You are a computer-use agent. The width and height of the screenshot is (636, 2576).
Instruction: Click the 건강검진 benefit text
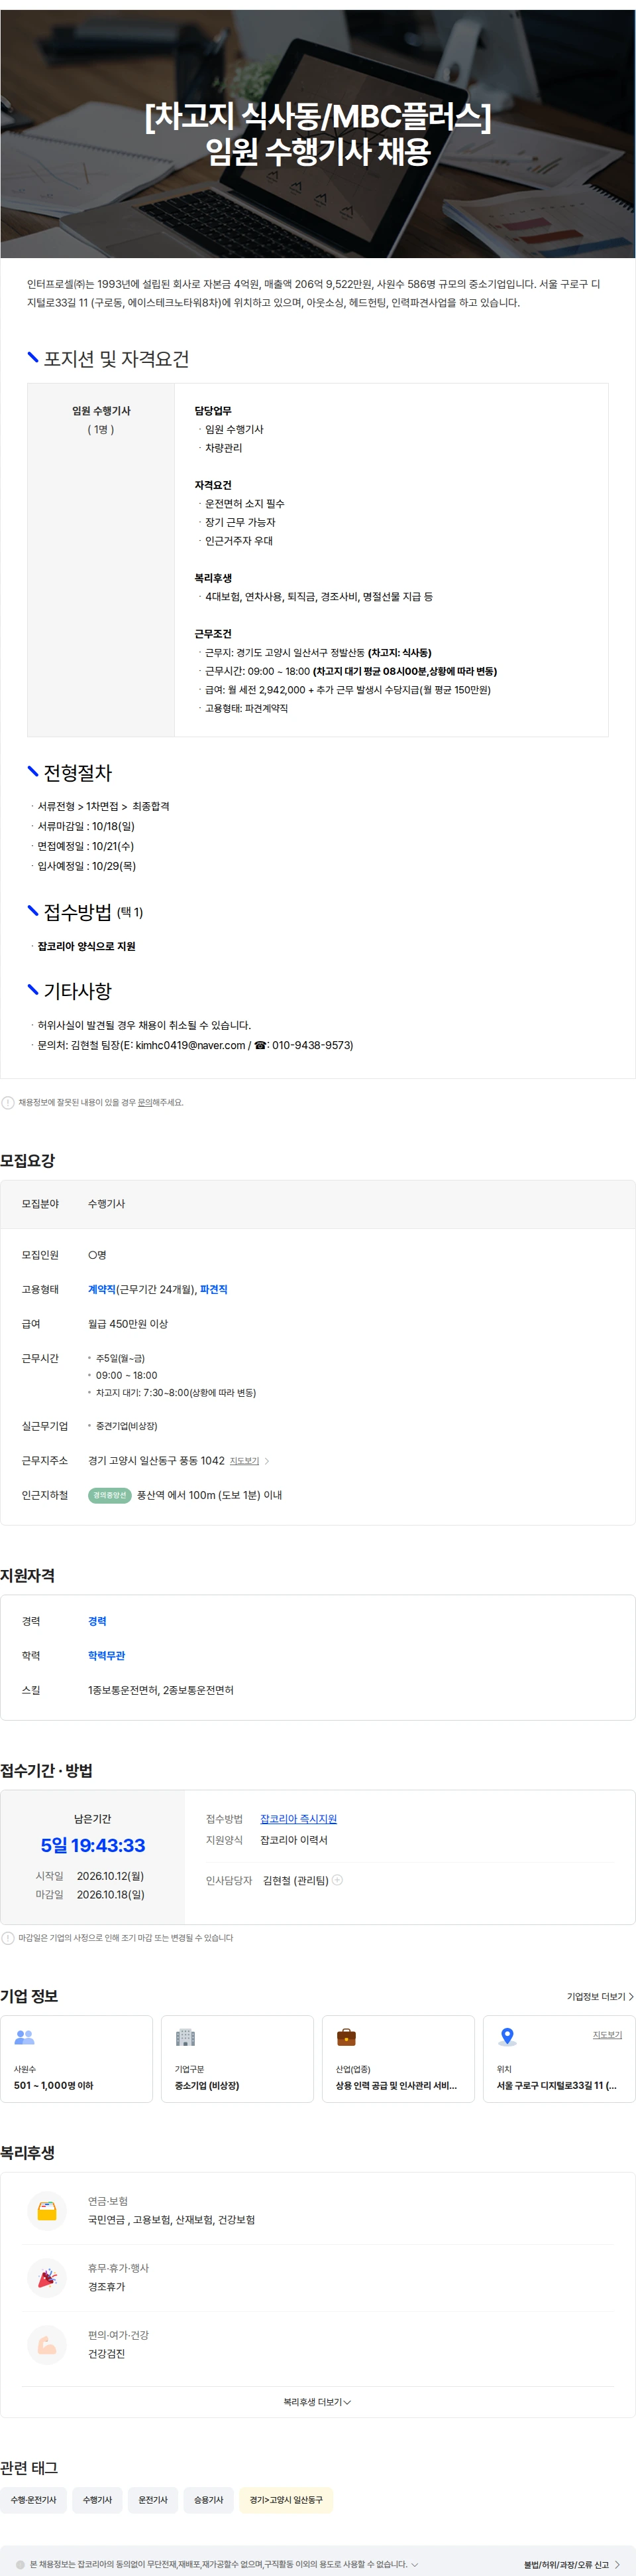tap(107, 2354)
